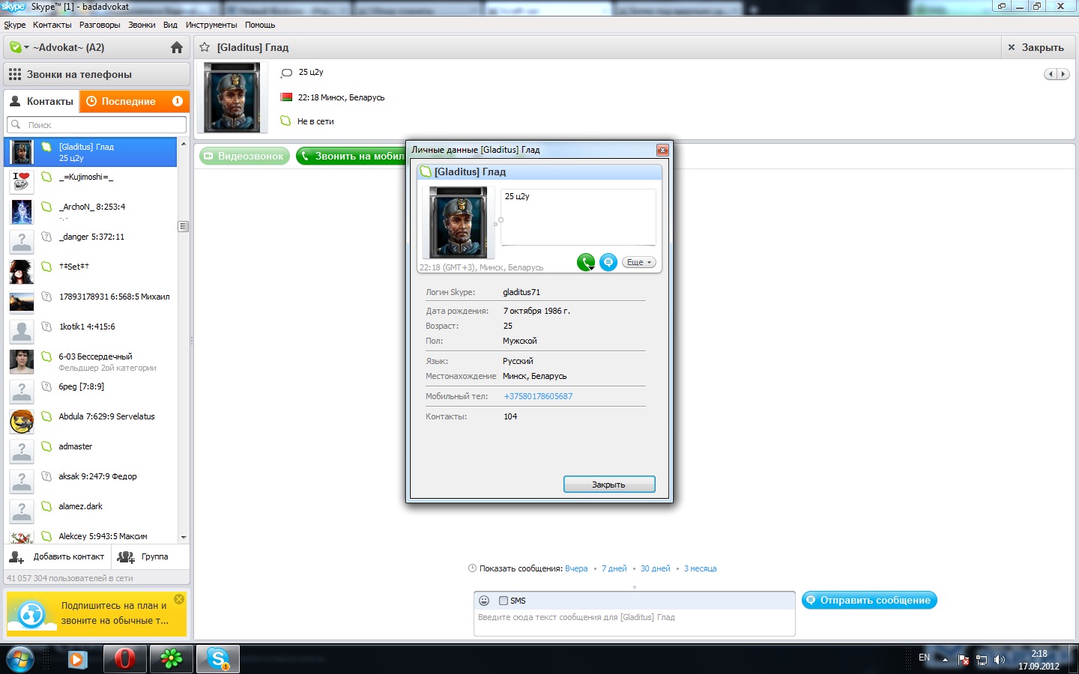
Task: Open the Звонки menu
Action: 142,25
